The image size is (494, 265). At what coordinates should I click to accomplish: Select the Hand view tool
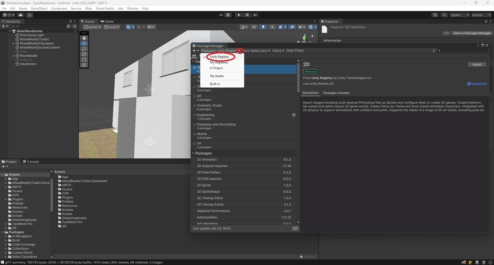pos(84,38)
